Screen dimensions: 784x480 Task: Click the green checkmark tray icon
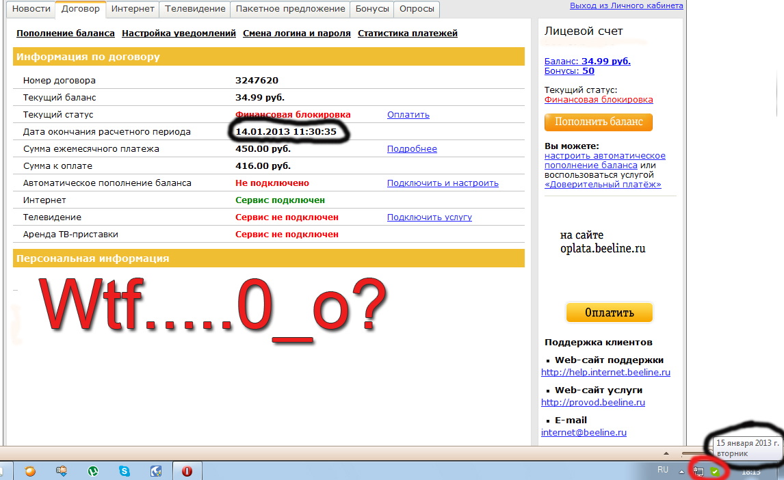click(714, 471)
